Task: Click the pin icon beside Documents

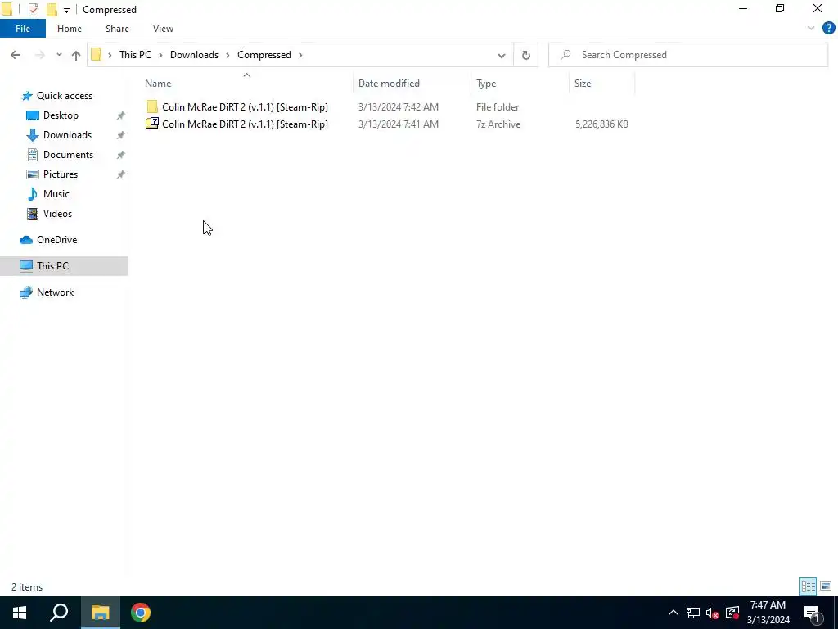Action: pos(121,155)
